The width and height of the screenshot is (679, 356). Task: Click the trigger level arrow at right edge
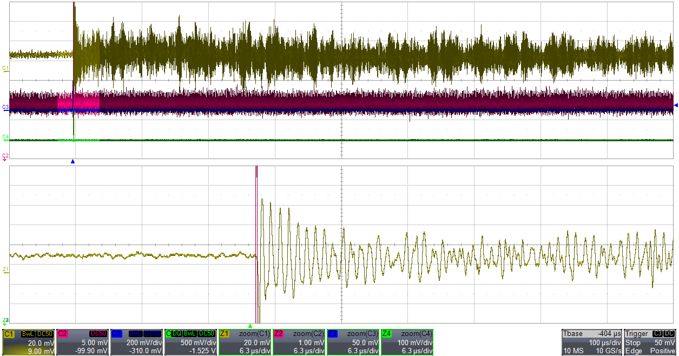pos(675,105)
